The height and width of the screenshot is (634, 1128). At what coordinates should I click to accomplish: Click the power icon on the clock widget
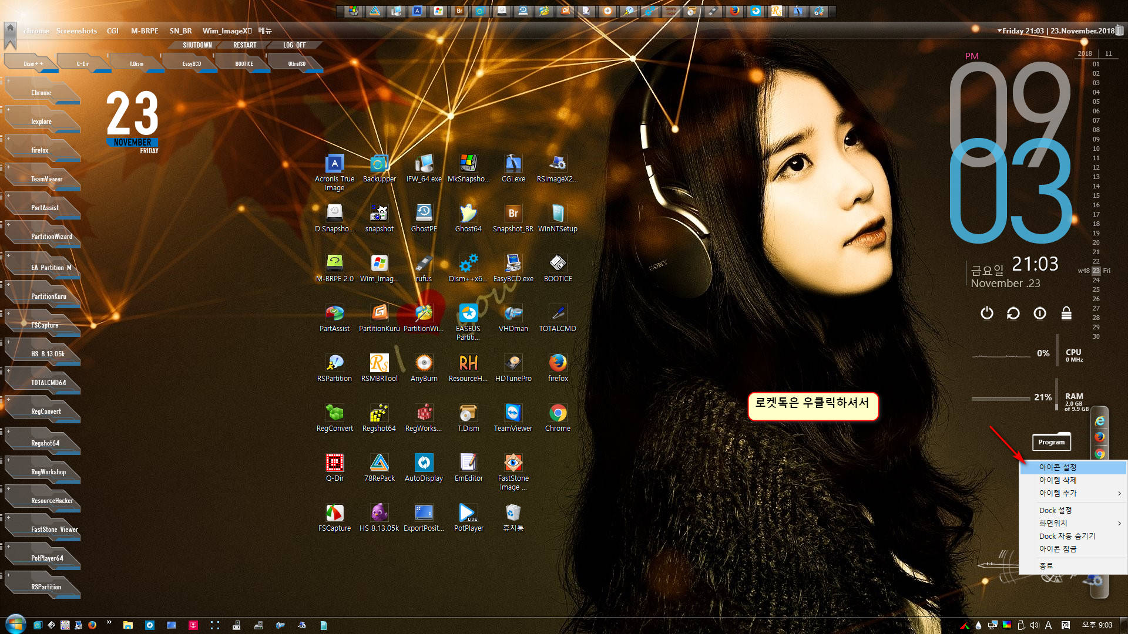tap(987, 313)
